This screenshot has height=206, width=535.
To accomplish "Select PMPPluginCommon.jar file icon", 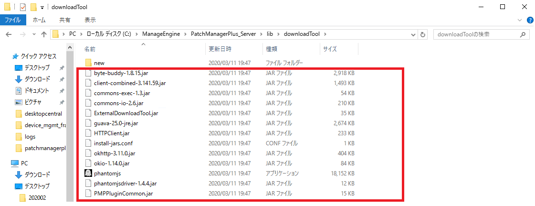I will pos(88,194).
